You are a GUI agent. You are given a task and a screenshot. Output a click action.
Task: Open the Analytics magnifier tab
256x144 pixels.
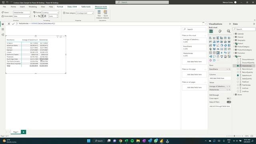click(228, 31)
